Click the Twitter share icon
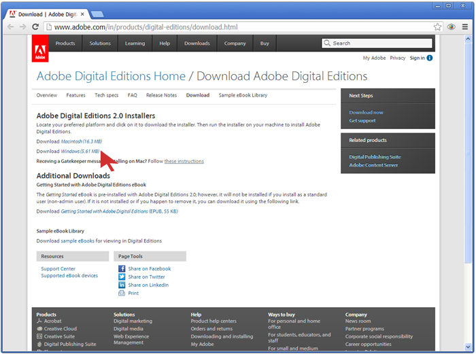 click(x=122, y=277)
